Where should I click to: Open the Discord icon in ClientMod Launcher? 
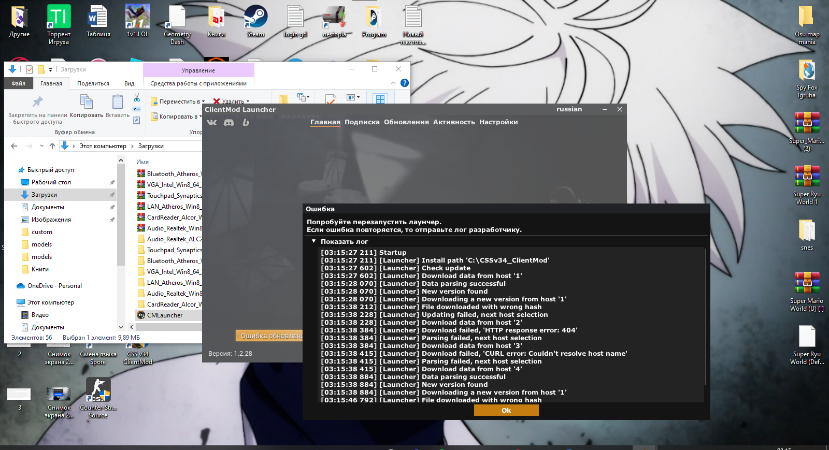(228, 123)
